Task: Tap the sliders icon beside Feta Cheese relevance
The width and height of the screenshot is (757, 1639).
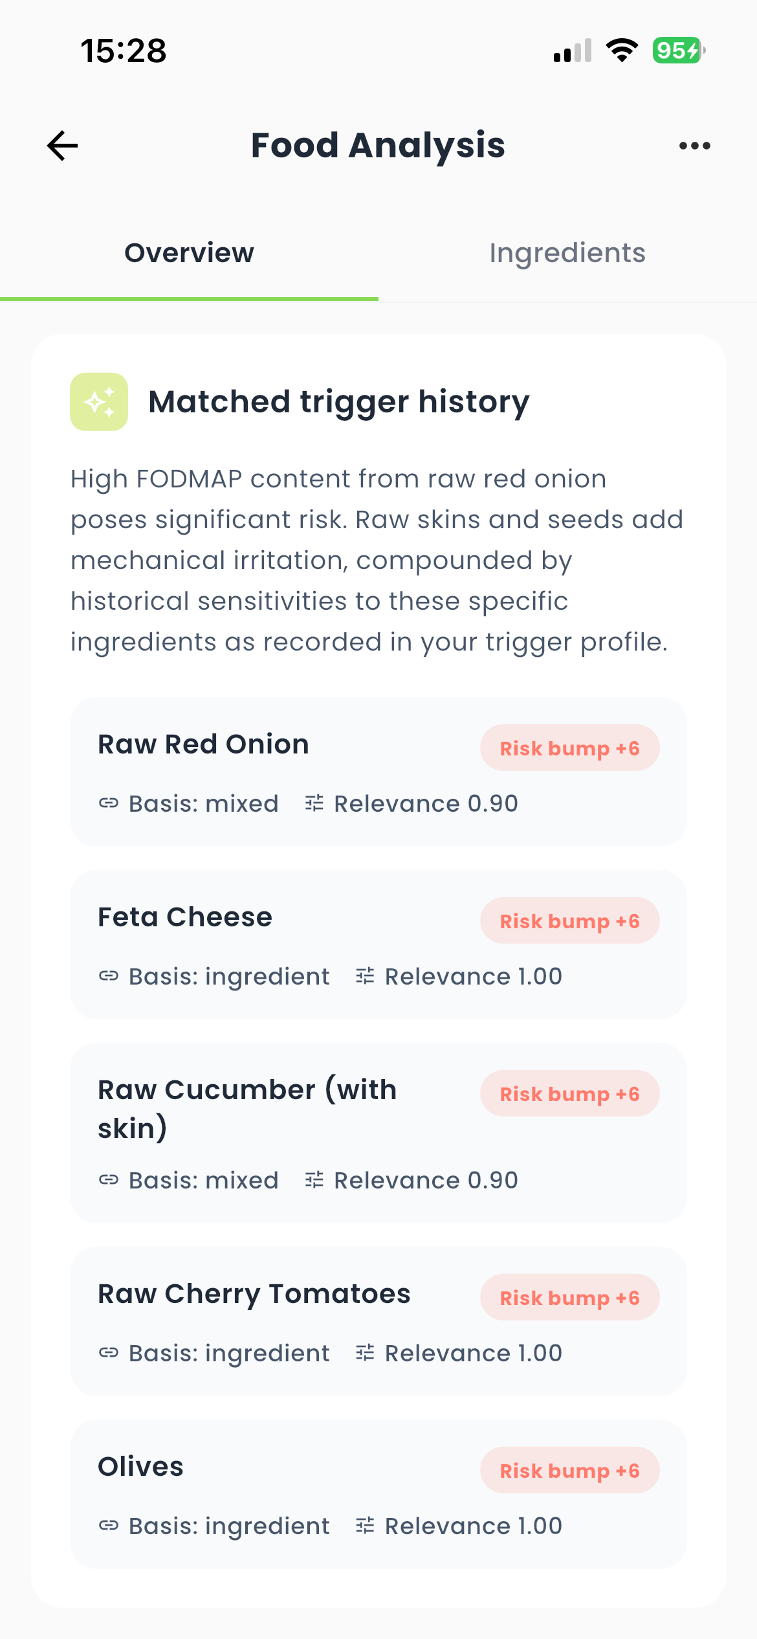Action: click(365, 976)
